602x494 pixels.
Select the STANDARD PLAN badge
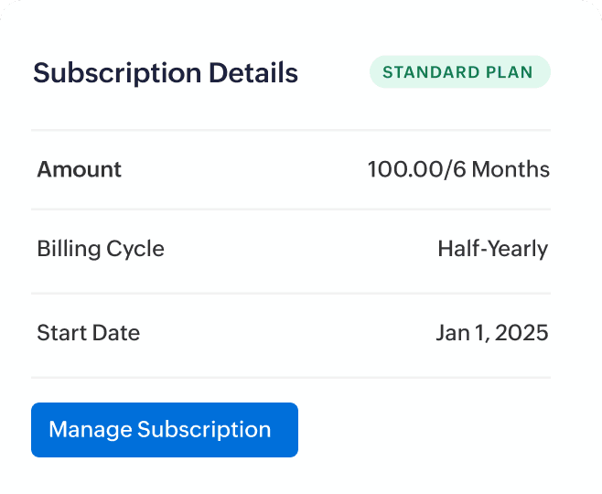(x=459, y=72)
